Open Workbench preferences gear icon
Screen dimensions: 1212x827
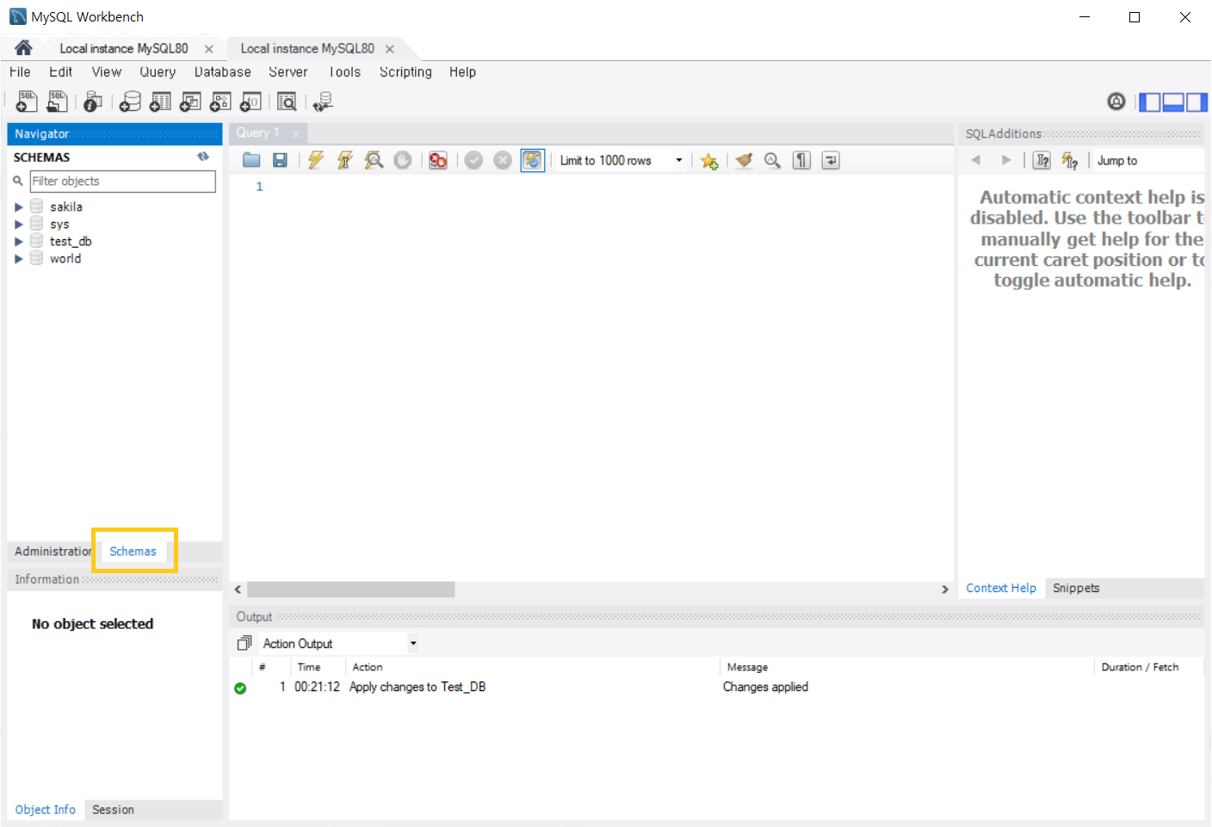[x=1116, y=102]
